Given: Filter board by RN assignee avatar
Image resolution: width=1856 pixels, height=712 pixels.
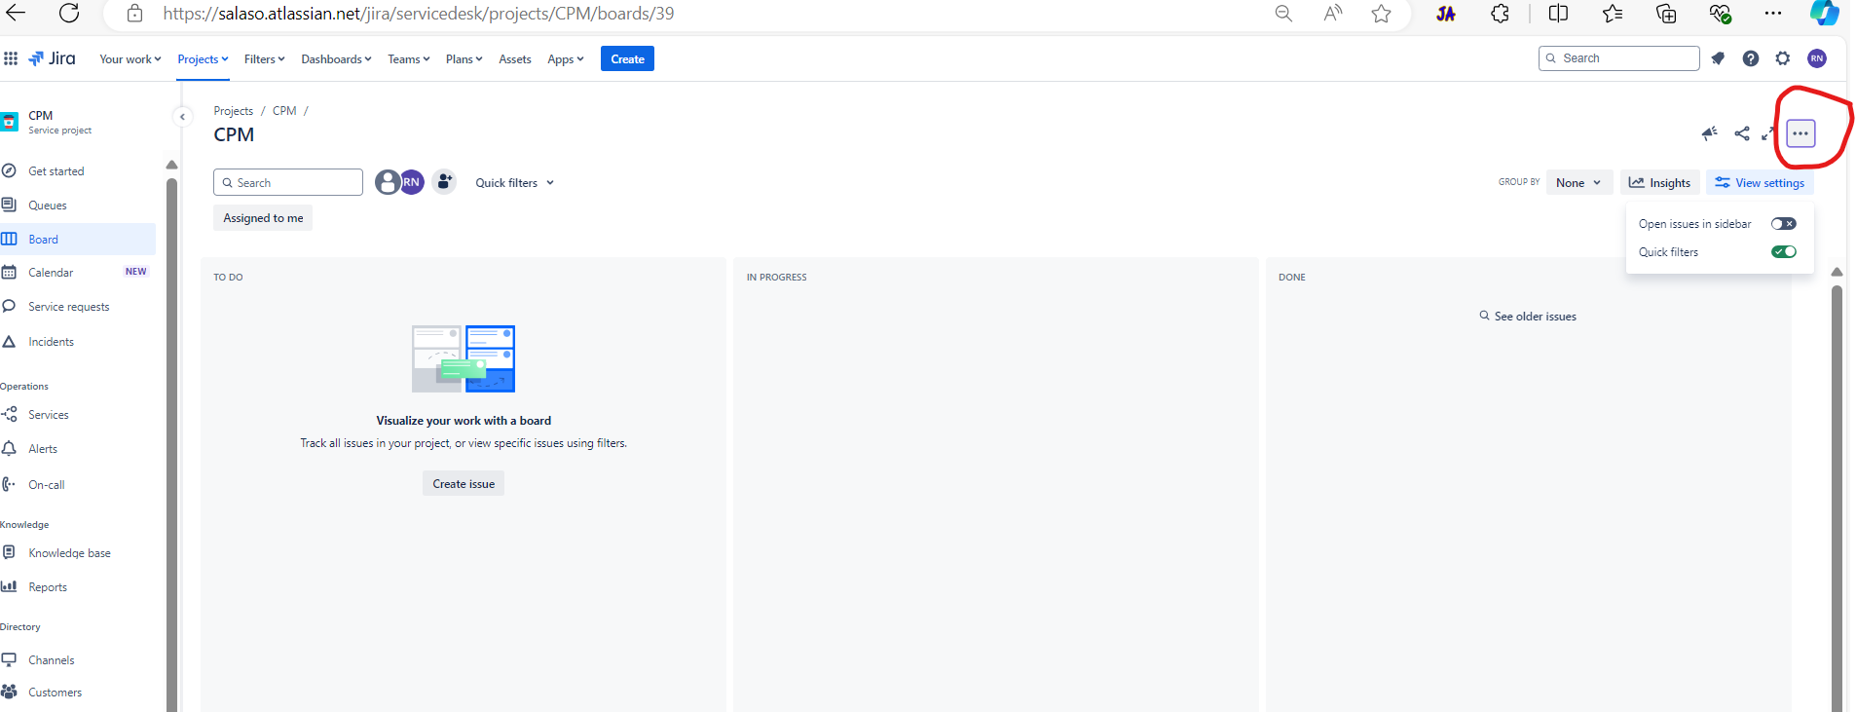Looking at the screenshot, I should click(412, 182).
